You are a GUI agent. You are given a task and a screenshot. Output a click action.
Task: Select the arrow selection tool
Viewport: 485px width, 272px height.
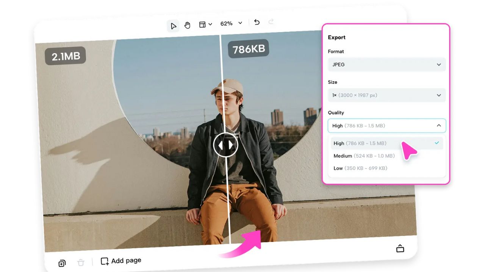point(173,25)
